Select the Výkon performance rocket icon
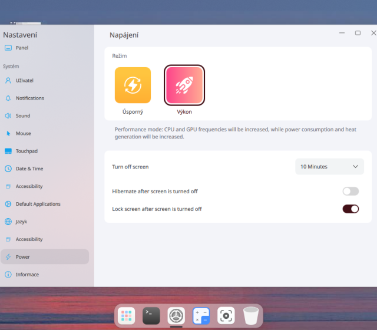 click(x=184, y=85)
